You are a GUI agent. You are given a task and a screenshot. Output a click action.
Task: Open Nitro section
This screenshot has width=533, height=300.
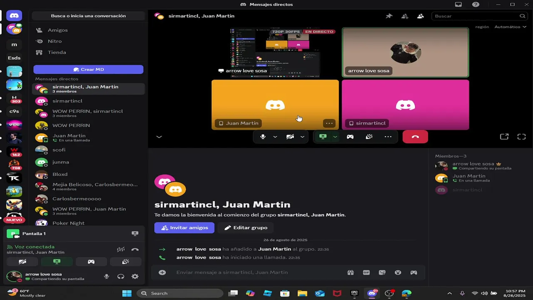coord(88,41)
